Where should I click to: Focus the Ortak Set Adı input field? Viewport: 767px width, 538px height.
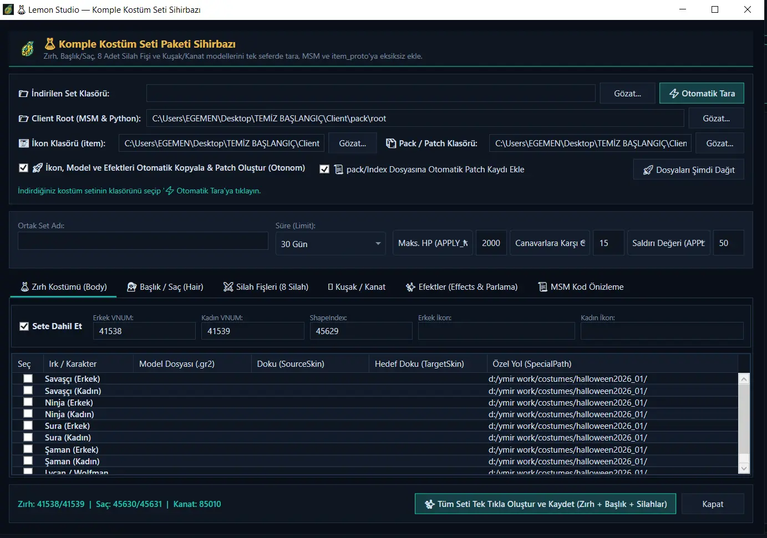click(x=143, y=241)
